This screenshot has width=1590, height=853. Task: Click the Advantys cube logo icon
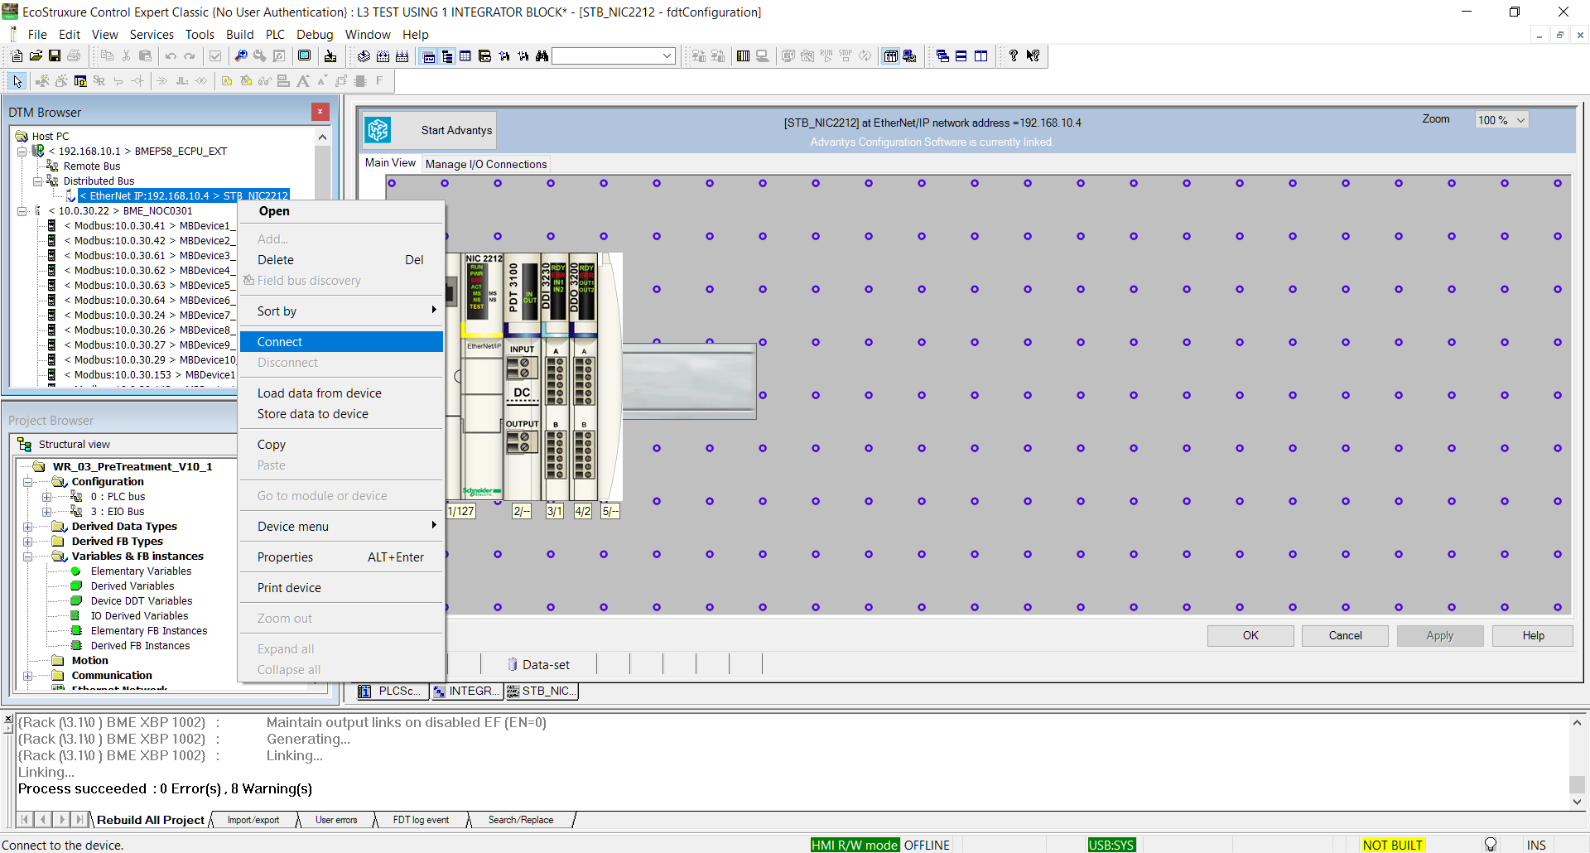pyautogui.click(x=378, y=130)
